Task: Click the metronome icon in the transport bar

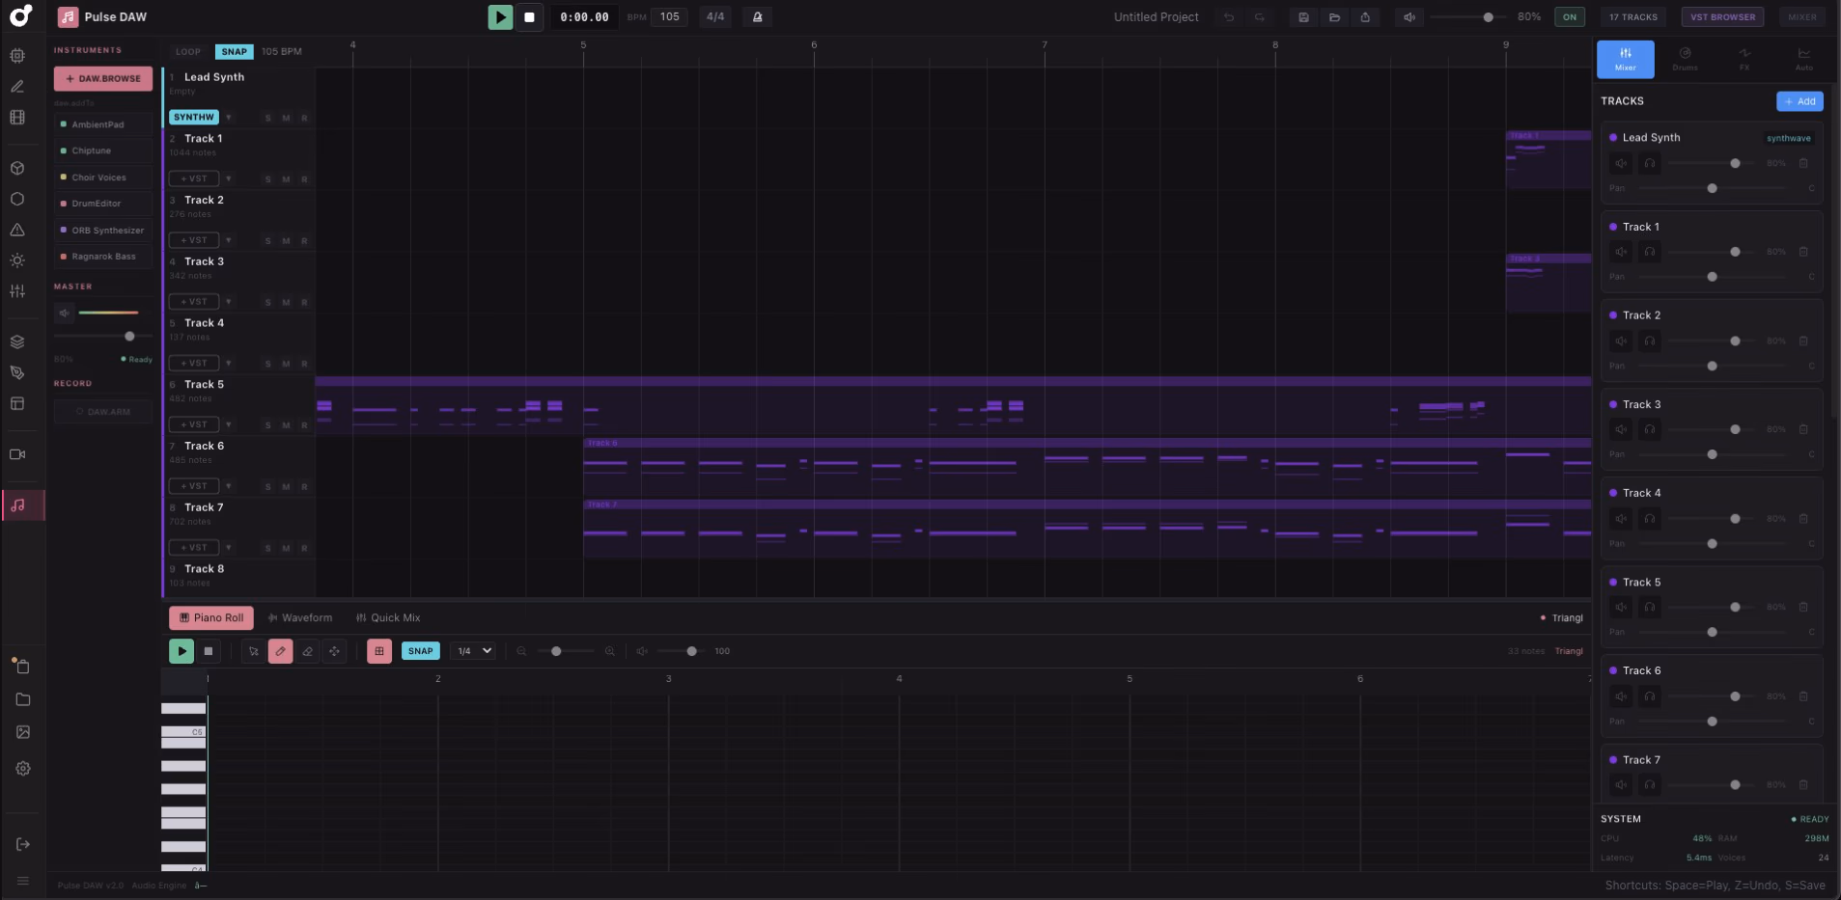Action: (x=757, y=16)
